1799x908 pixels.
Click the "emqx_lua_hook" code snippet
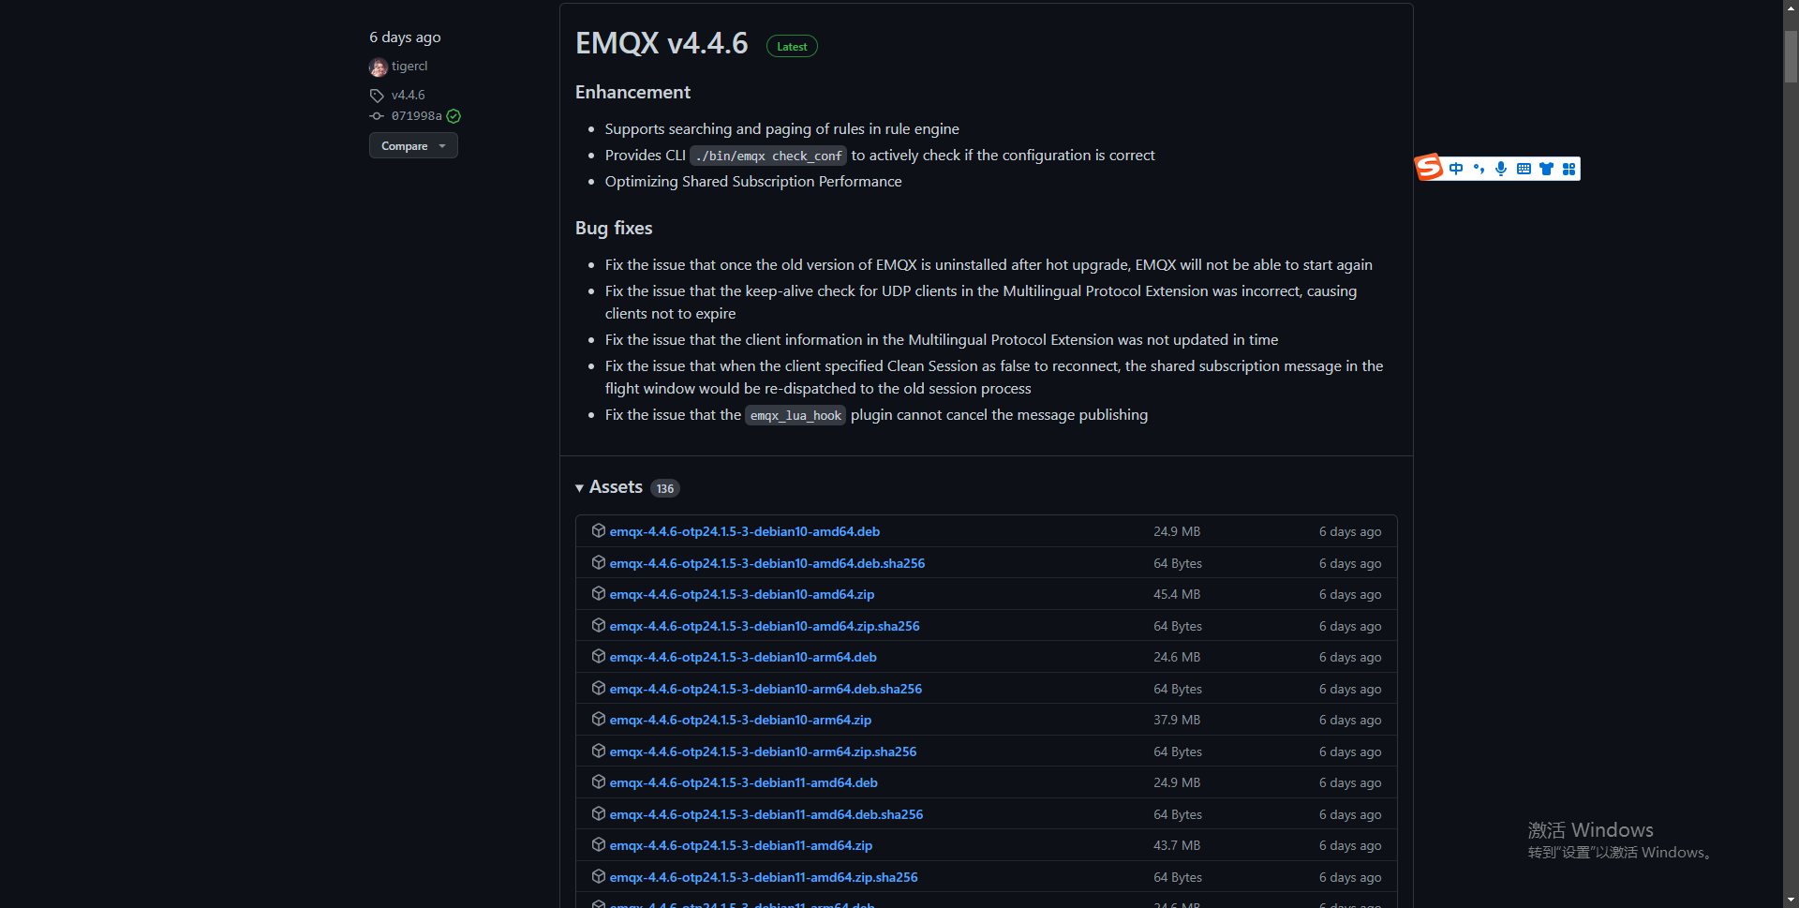click(x=795, y=415)
